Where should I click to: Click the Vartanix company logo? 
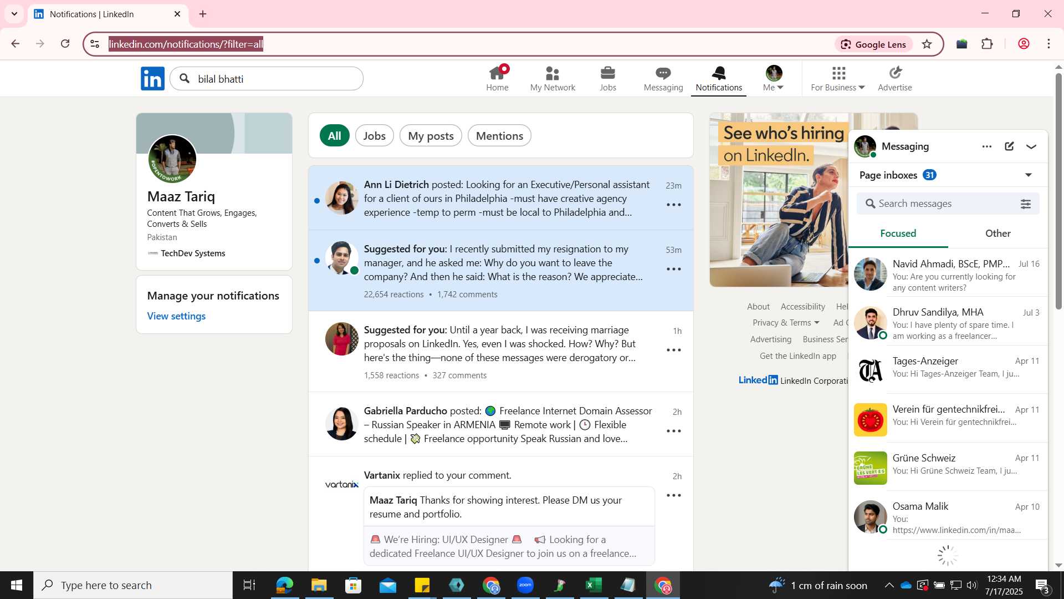[342, 485]
